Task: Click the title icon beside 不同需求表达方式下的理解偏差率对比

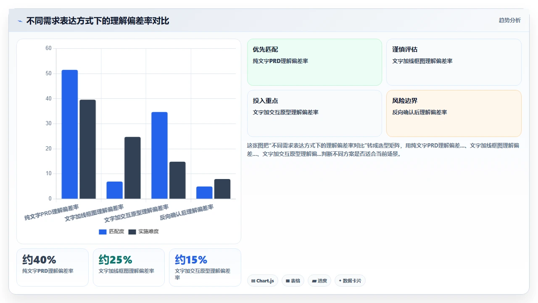Action: 20,21
